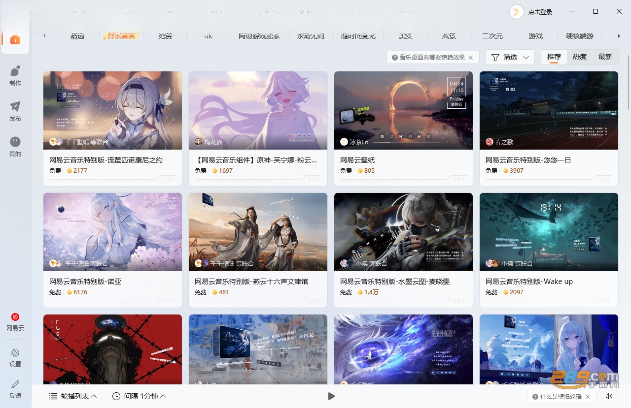This screenshot has width=631, height=408.
Task: Dismiss the 音乐桌面有哪些惊艳效果 hint chip
Action: (x=471, y=58)
